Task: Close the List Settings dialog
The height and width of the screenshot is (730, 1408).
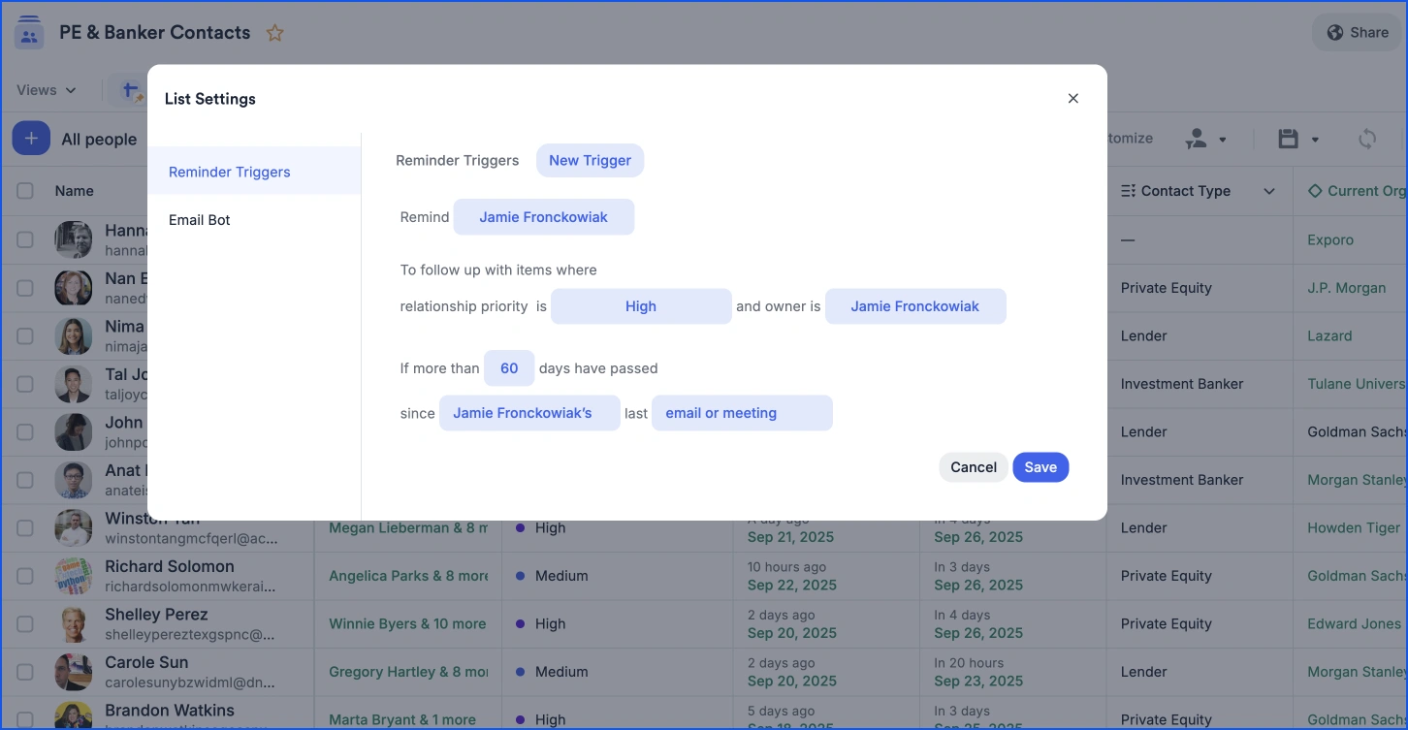Action: (x=1072, y=98)
